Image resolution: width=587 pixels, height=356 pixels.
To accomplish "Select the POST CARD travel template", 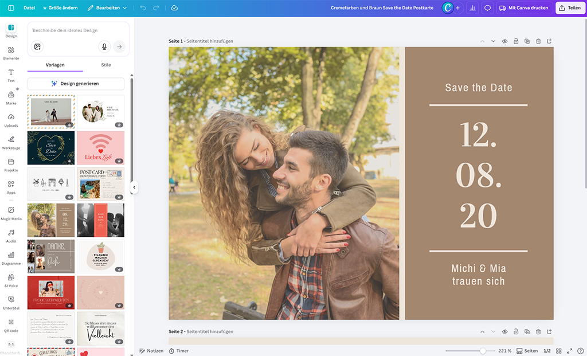I will [x=101, y=184].
